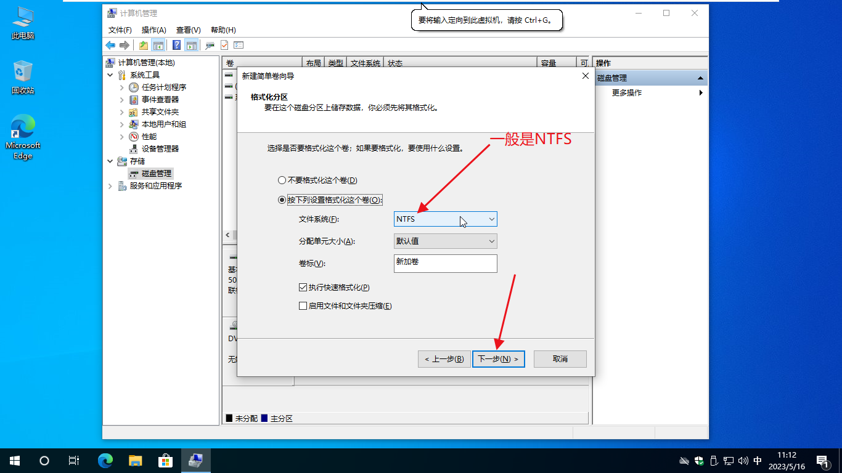
Task: Open the notification center icon
Action: pos(822,461)
